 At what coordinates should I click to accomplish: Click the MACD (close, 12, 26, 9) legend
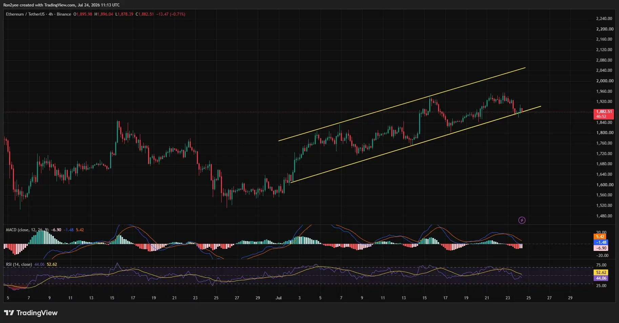(27, 230)
